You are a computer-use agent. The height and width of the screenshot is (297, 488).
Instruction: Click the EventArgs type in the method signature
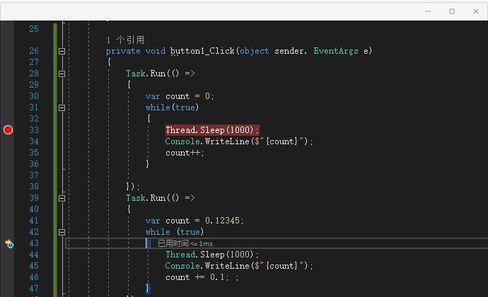click(337, 51)
